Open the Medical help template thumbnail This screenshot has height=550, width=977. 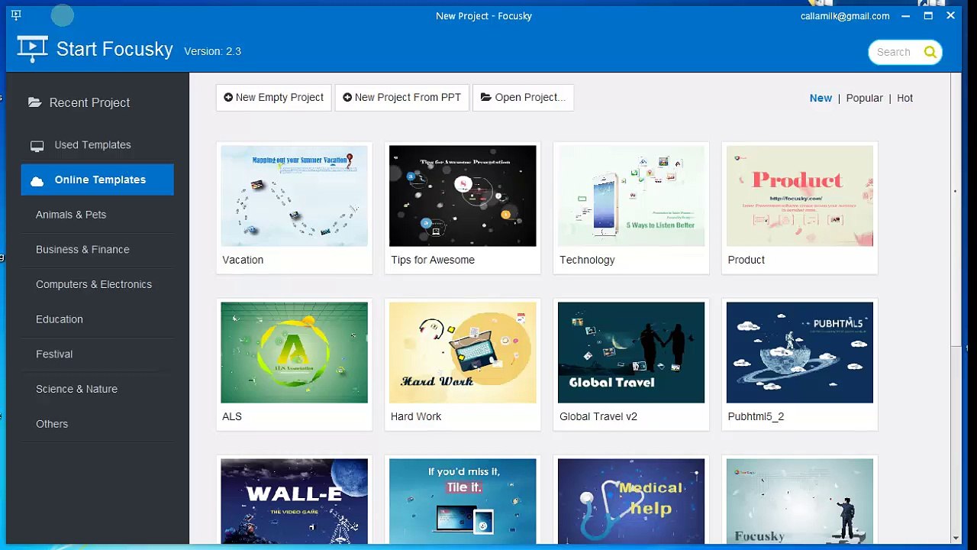(x=631, y=501)
